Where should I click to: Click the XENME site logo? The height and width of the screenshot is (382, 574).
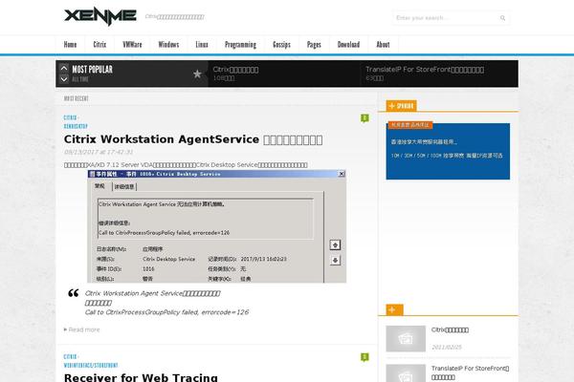(x=99, y=16)
